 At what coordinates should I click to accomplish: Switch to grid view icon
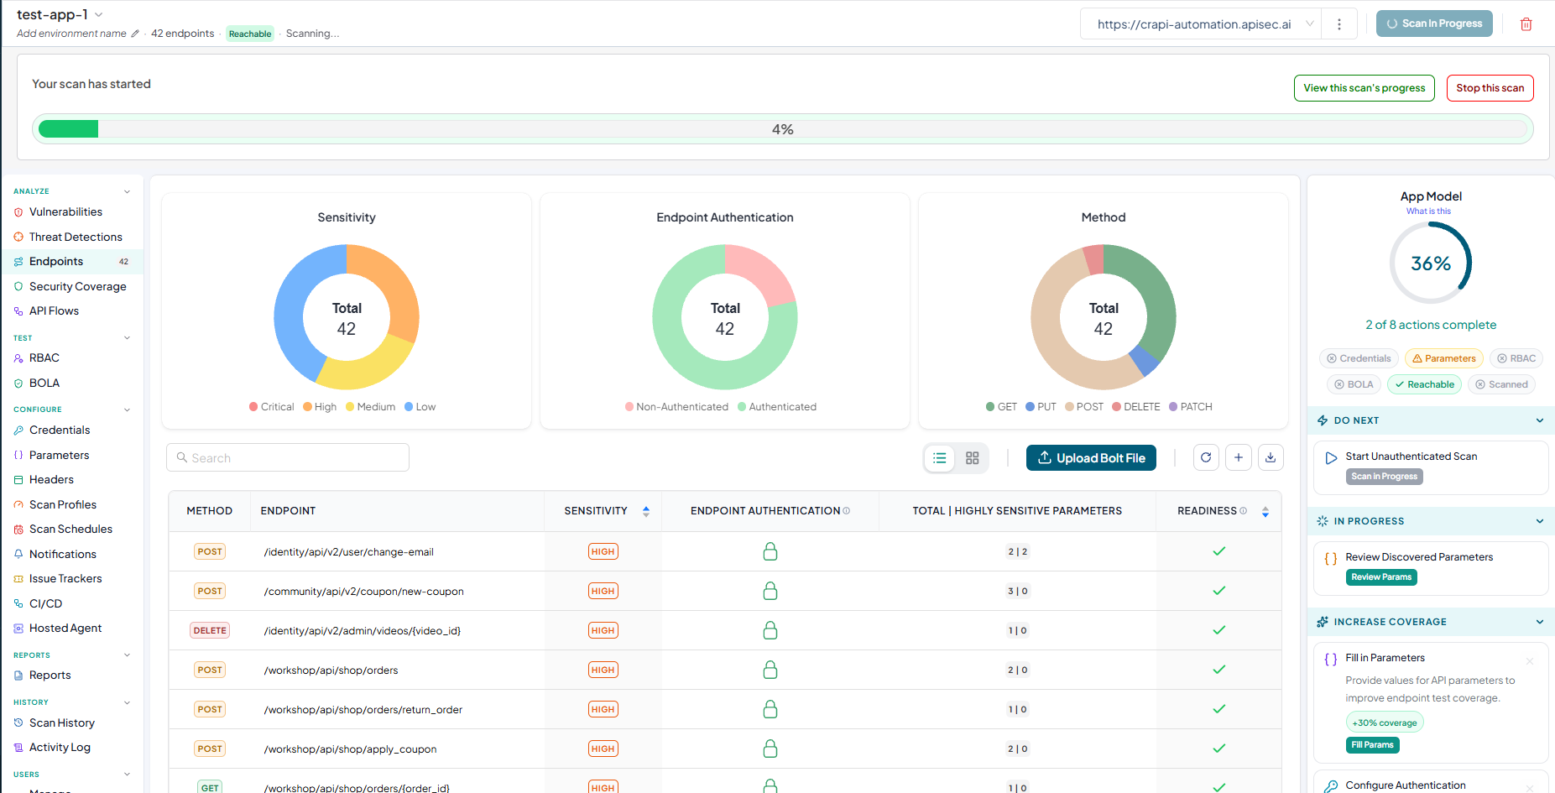pos(973,458)
